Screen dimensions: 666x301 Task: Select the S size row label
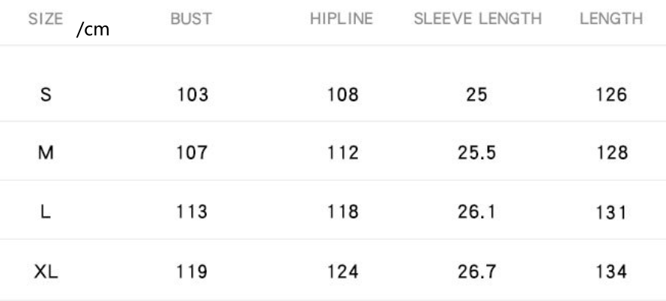tap(45, 95)
